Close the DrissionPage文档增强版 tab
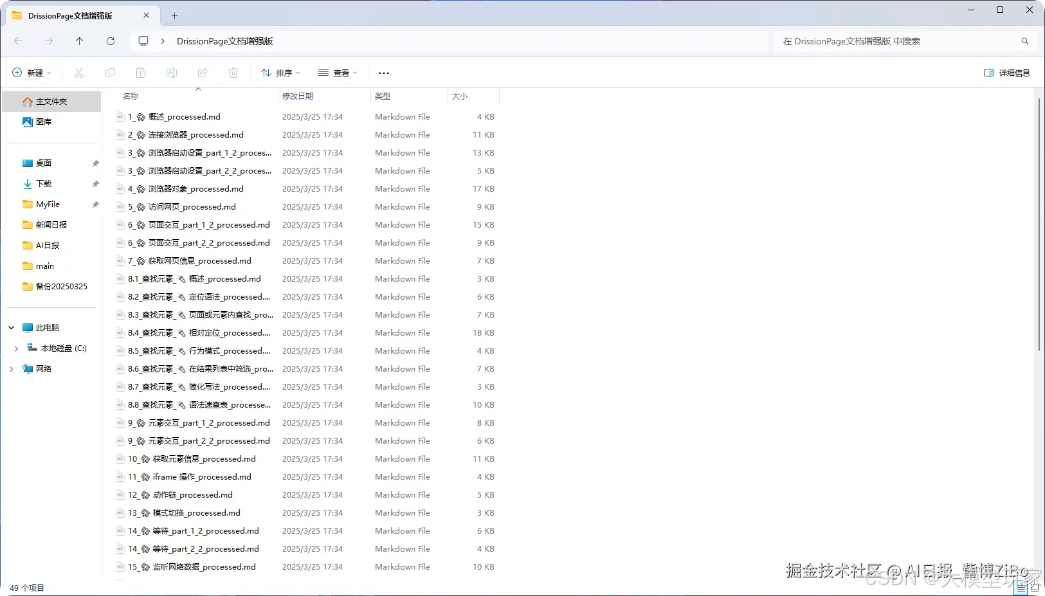Image resolution: width=1045 pixels, height=596 pixels. click(147, 15)
